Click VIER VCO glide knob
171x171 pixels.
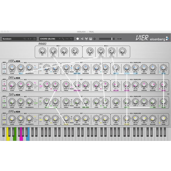pyautogui.click(x=12, y=68)
